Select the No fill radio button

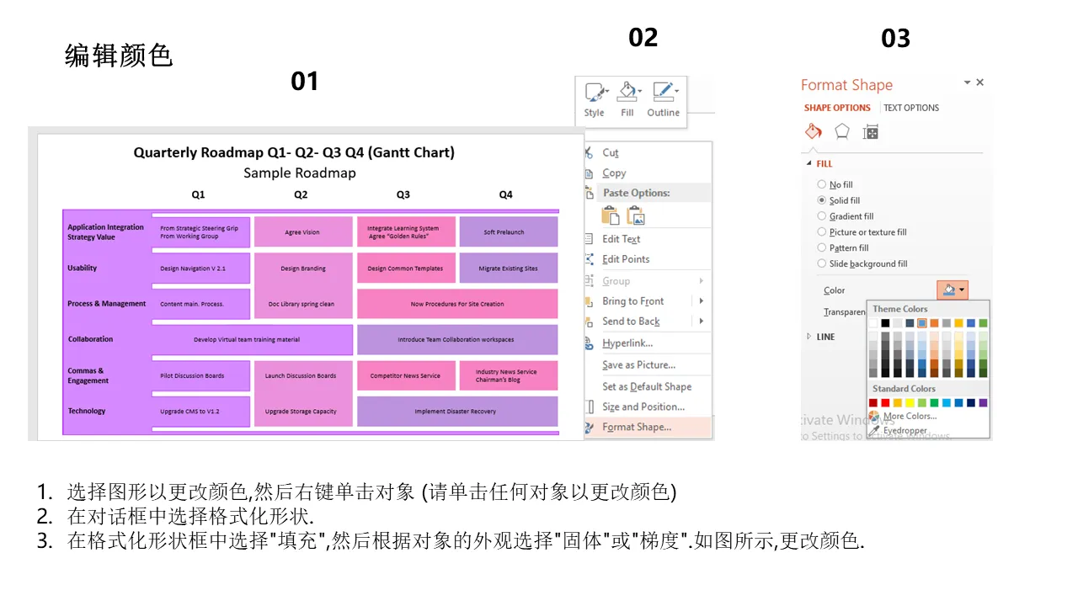(822, 184)
